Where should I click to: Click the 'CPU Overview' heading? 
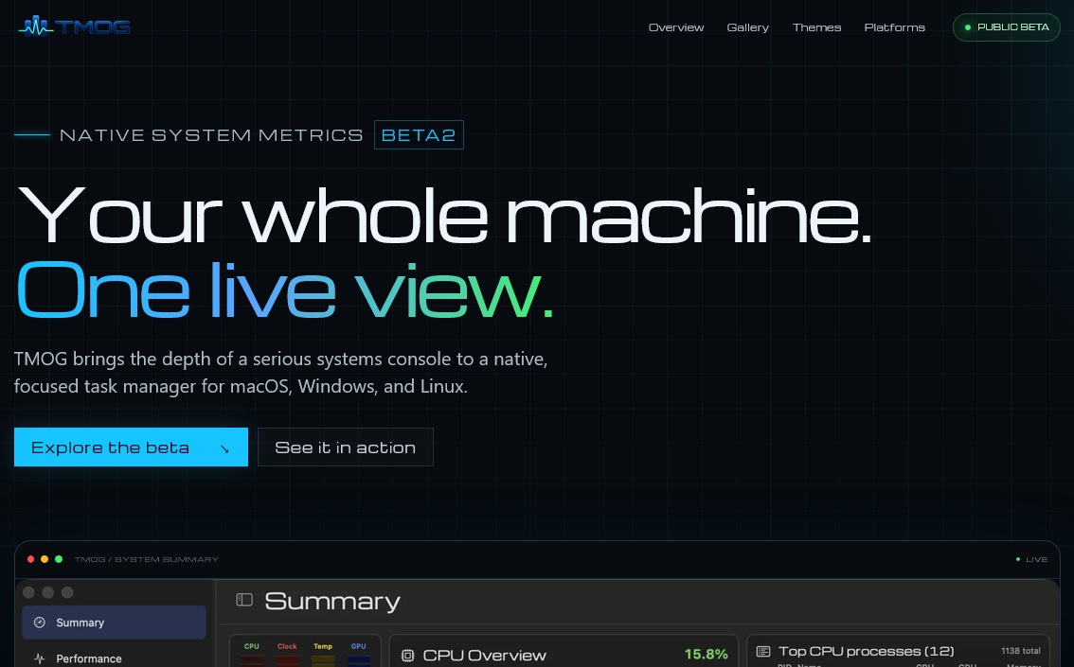(484, 656)
